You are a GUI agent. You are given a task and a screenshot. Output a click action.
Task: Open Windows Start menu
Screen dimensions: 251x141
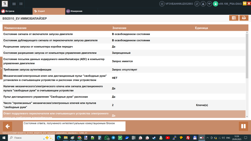pyautogui.click(x=4, y=138)
